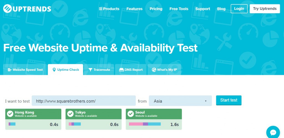Click the Login button
Viewport: 284px width, 138px height.
point(239,9)
